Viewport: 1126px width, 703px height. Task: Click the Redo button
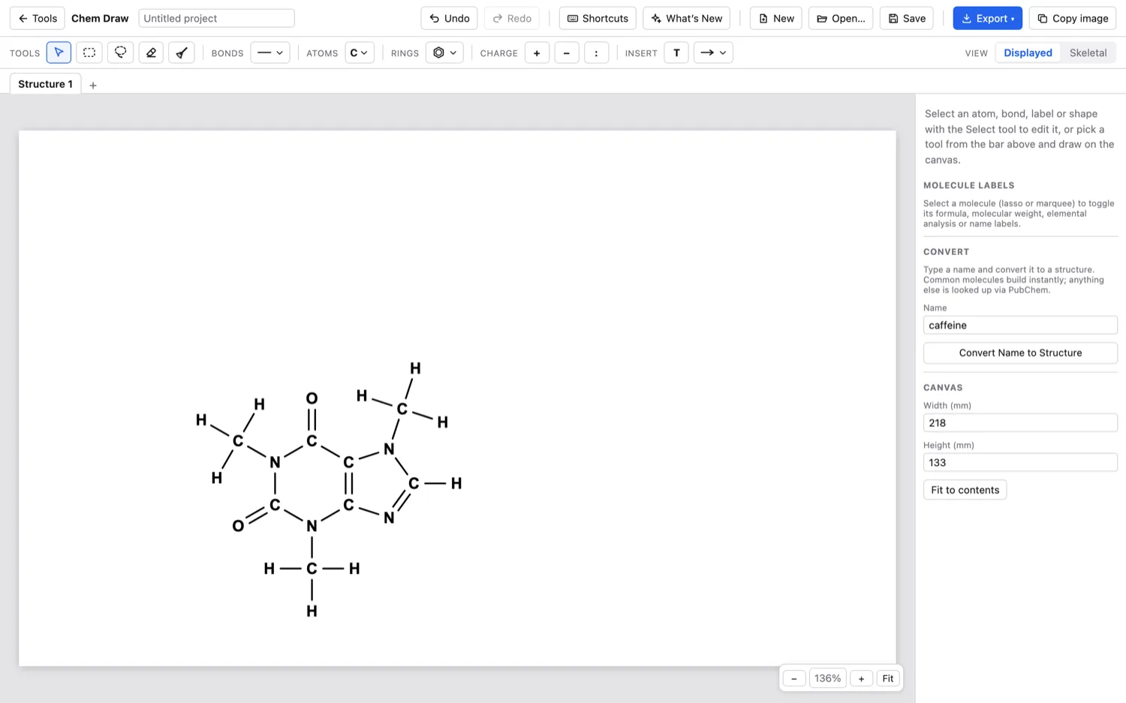[512, 18]
